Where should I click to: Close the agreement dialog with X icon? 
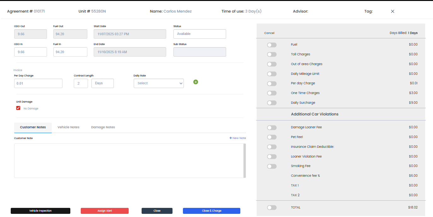(x=393, y=11)
